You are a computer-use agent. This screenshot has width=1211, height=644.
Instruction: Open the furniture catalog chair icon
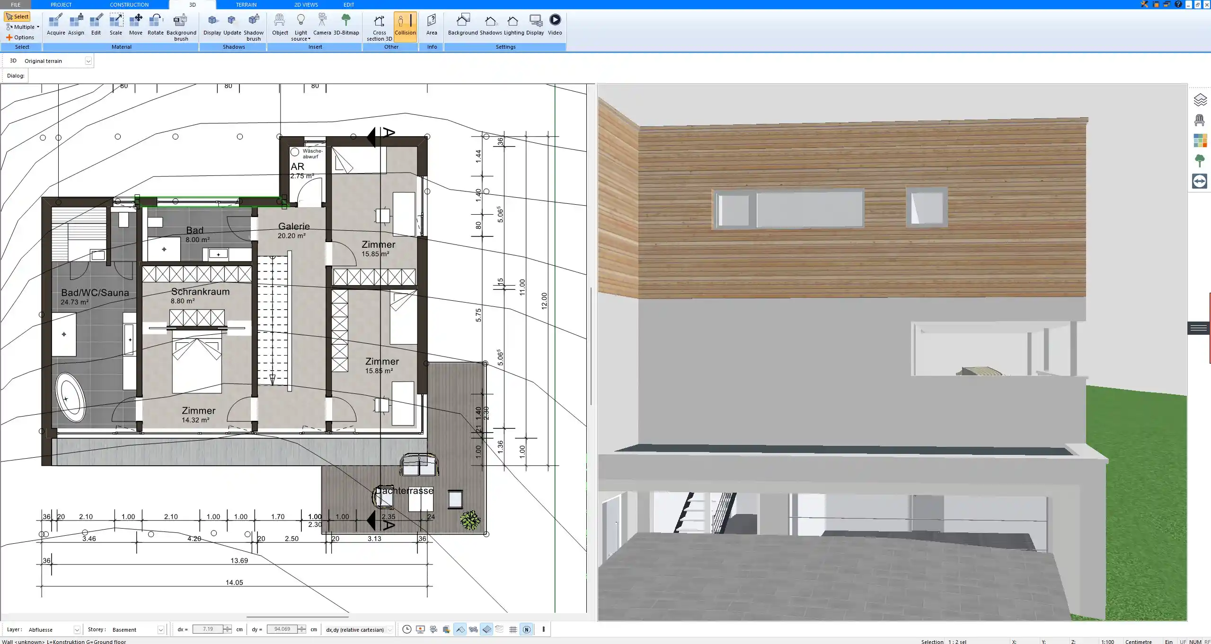[x=1200, y=121]
